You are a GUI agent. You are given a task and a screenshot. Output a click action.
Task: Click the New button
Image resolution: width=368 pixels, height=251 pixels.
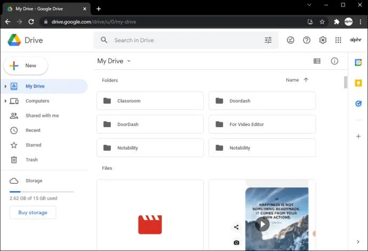tap(26, 66)
